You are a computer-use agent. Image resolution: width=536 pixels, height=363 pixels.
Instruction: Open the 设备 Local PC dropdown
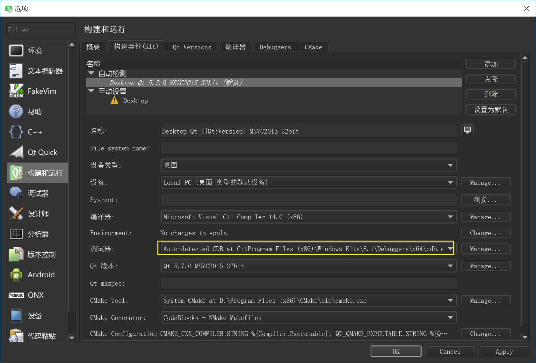tap(308, 182)
